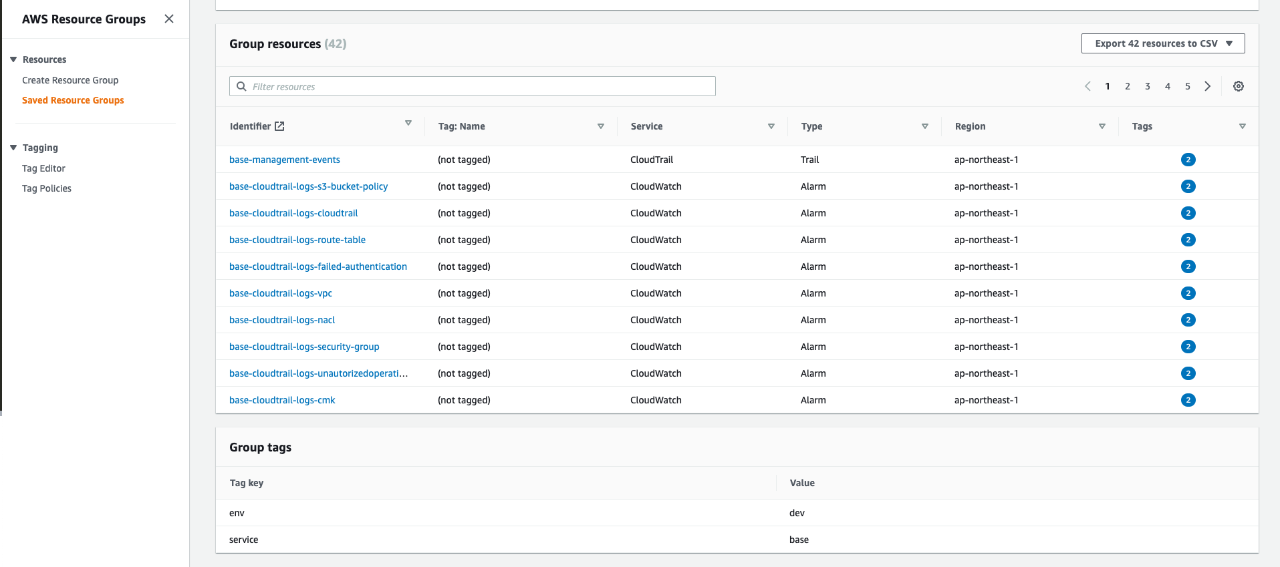1280x567 pixels.
Task: Open Create Resource Group page
Action: point(70,80)
